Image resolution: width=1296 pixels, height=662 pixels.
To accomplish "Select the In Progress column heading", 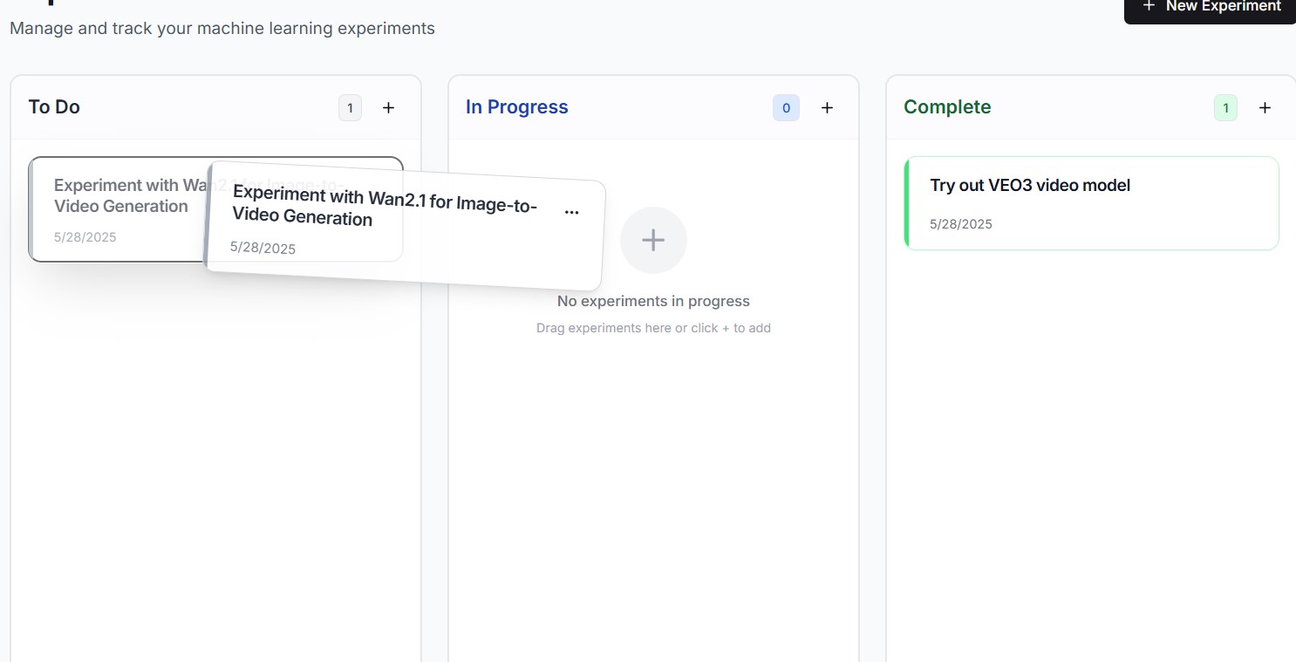I will tap(517, 107).
